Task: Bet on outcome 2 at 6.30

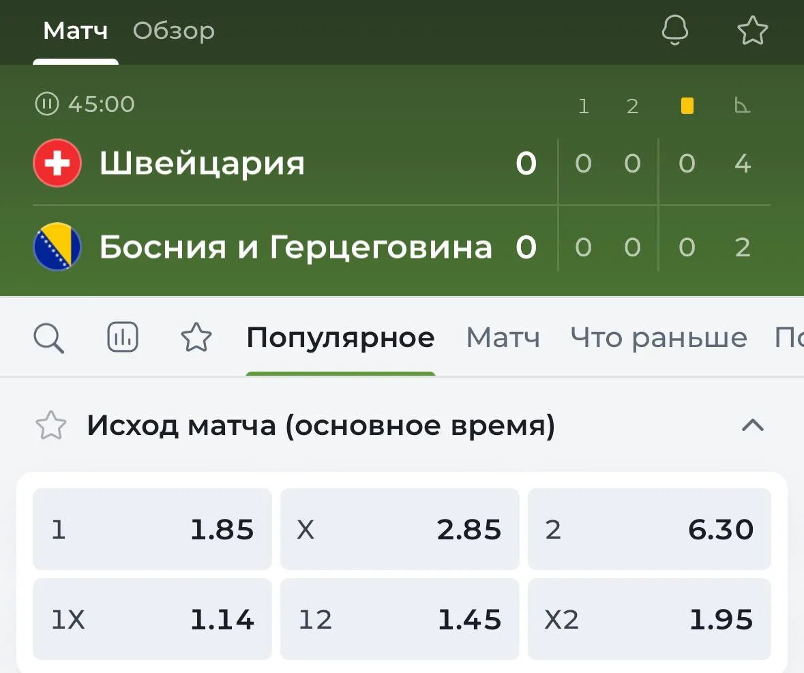Action: [649, 529]
